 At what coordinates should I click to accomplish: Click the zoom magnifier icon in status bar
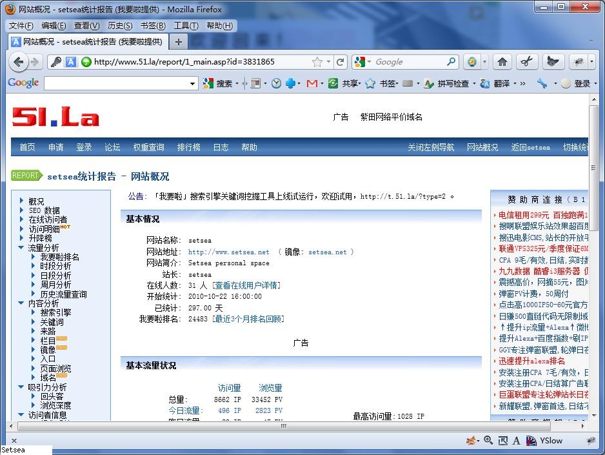click(488, 440)
